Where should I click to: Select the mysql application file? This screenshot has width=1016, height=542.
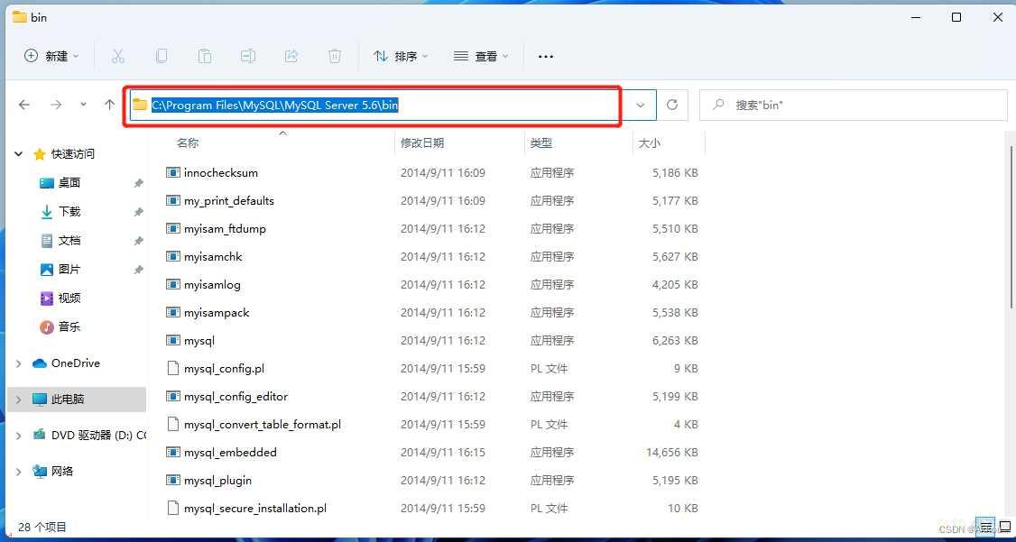click(199, 340)
